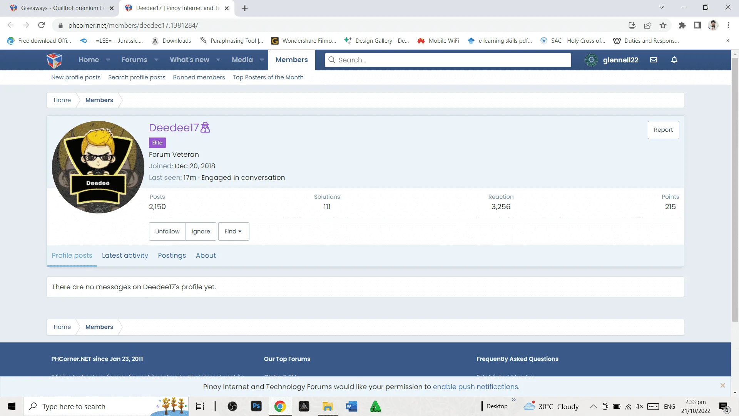Screen dimensions: 739x416
Task: Click the install app icon in address bar
Action: [632, 25]
